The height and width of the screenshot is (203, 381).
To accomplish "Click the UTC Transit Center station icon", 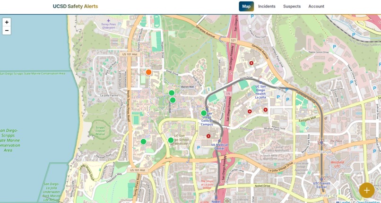I will [x=322, y=180].
